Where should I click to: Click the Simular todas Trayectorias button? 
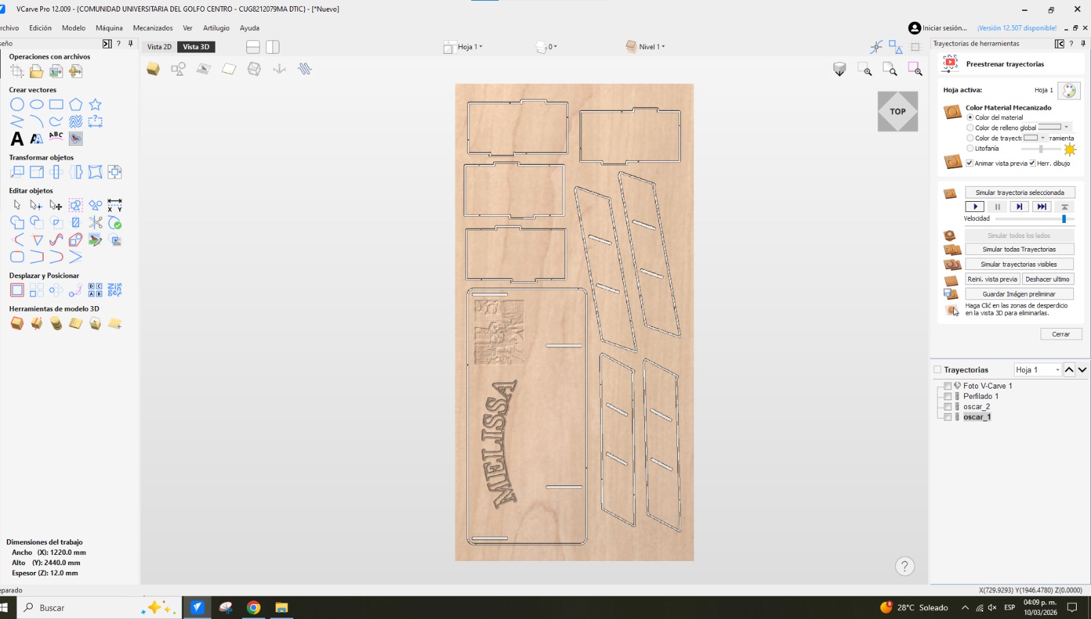tap(1019, 249)
